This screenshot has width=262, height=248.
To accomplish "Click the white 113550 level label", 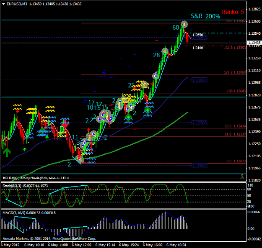I will [x=198, y=35].
